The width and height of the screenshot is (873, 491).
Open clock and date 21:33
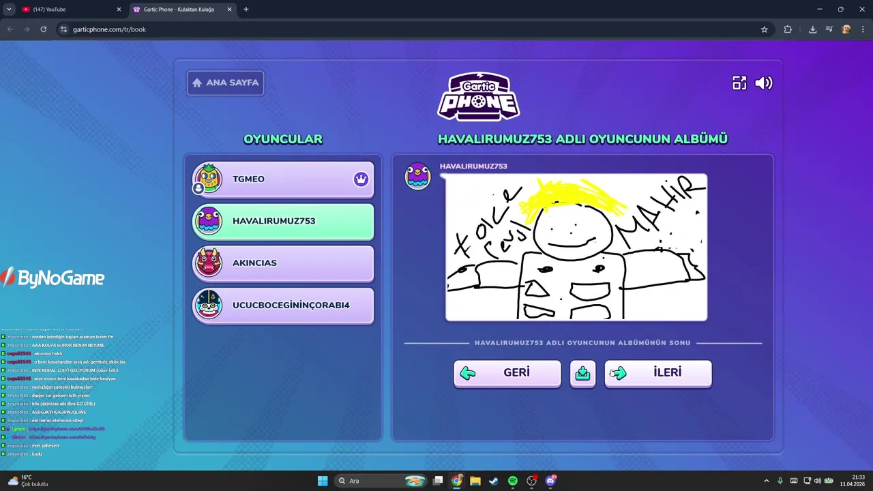pyautogui.click(x=853, y=481)
